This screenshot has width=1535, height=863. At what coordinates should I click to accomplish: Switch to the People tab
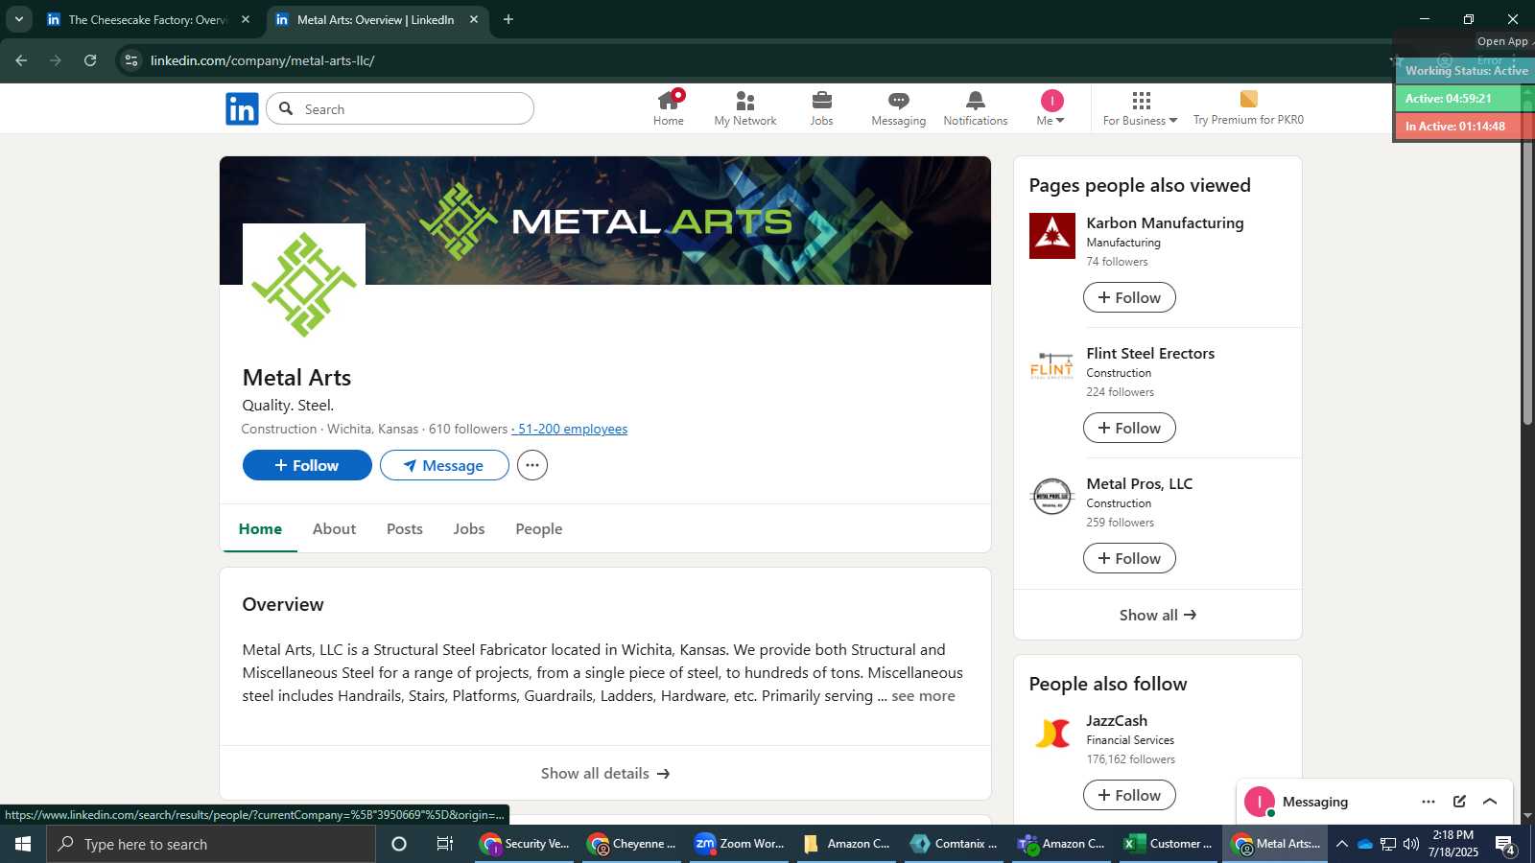pos(539,528)
